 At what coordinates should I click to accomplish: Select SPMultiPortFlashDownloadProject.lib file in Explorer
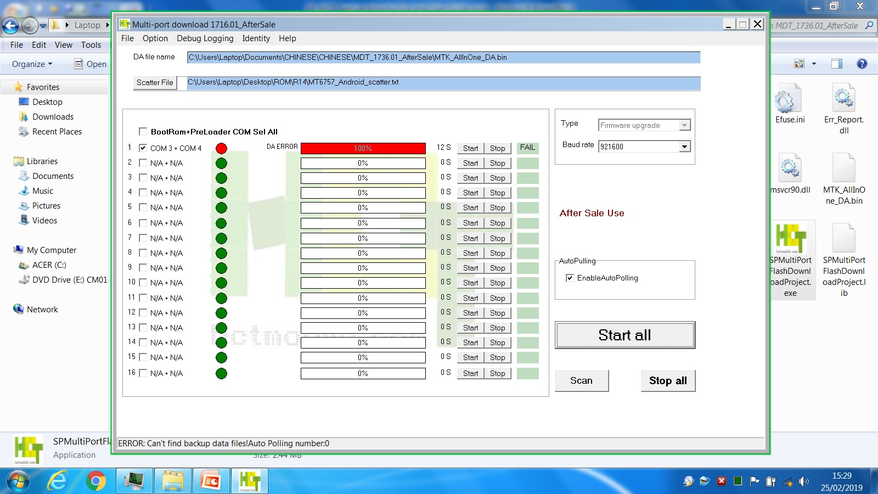(x=844, y=260)
